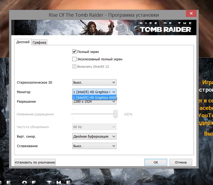This screenshot has width=213, height=185.
Task: Toggle the Включить DirectX 12 checkbox
Action: 74,66
